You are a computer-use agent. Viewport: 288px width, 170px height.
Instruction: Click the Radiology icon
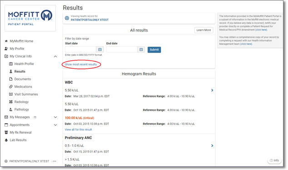pos(11,102)
